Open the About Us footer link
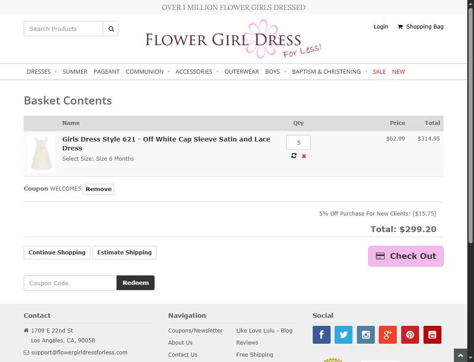The height and width of the screenshot is (362, 474). click(x=180, y=343)
